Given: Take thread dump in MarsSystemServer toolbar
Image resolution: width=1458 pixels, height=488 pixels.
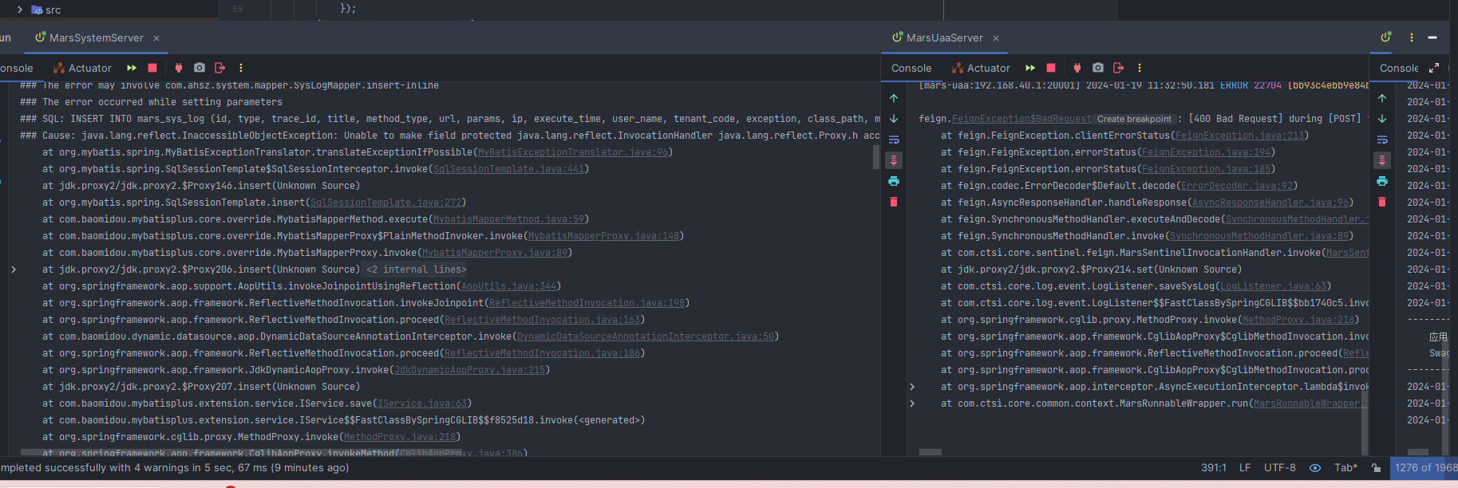Looking at the screenshot, I should pos(200,68).
